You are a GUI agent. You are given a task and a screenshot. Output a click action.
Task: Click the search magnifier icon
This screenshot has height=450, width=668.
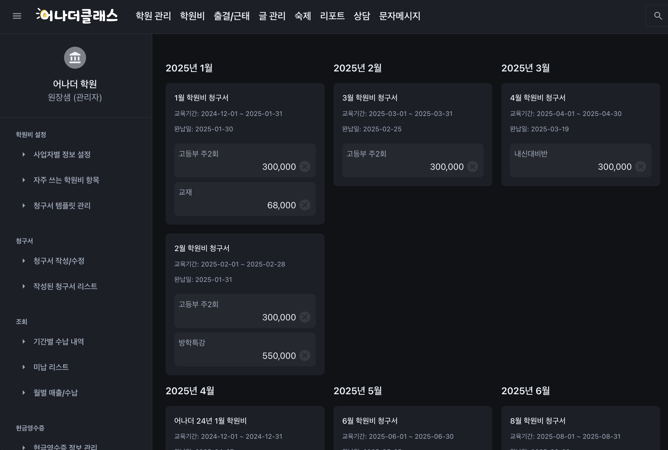pos(658,16)
